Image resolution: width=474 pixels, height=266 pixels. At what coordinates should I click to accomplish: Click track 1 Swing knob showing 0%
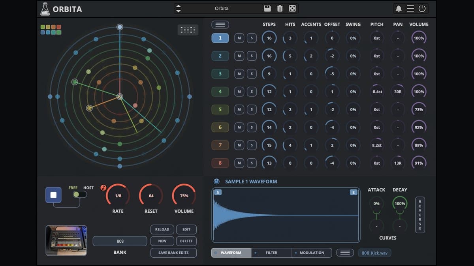pos(353,38)
